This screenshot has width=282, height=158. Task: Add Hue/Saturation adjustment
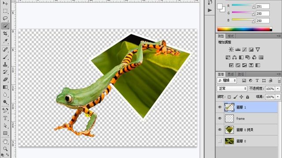pyautogui.click(x=228, y=57)
